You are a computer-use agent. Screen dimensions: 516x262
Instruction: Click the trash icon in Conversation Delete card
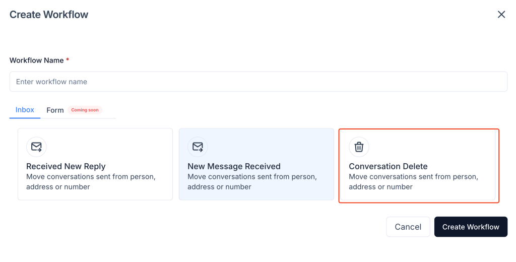[x=359, y=147]
